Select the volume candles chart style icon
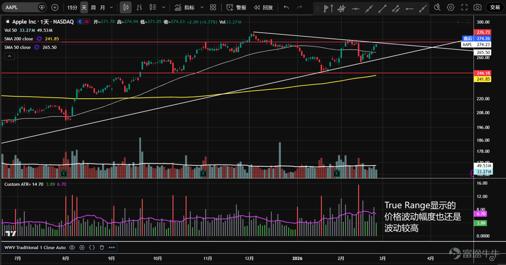This screenshot has height=265, width=506. point(153,7)
